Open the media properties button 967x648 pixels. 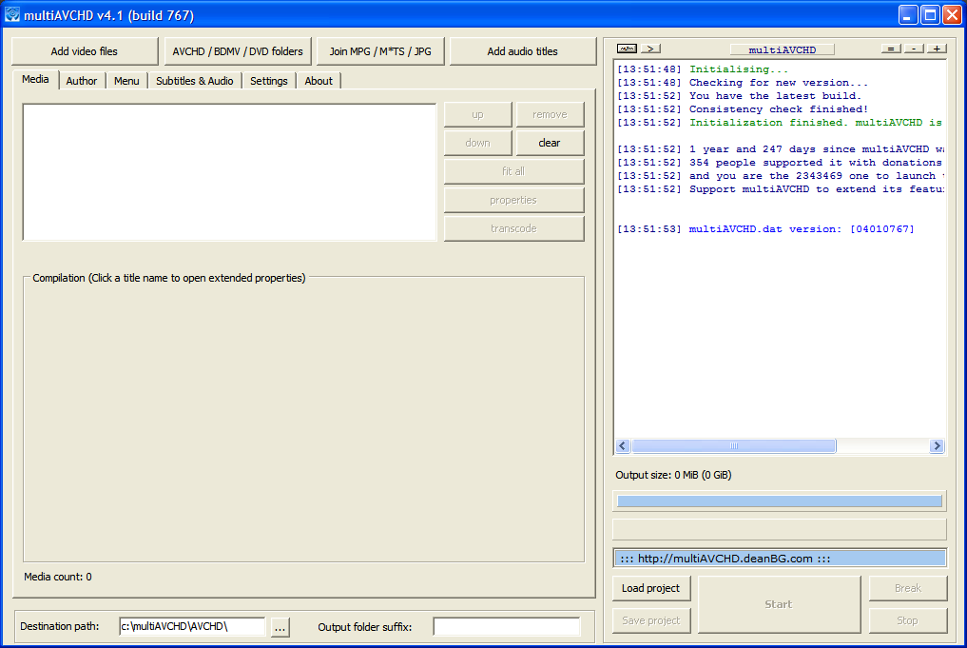click(x=513, y=200)
